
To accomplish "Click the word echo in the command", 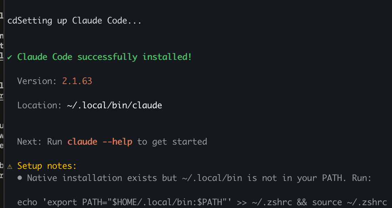I will (27, 202).
